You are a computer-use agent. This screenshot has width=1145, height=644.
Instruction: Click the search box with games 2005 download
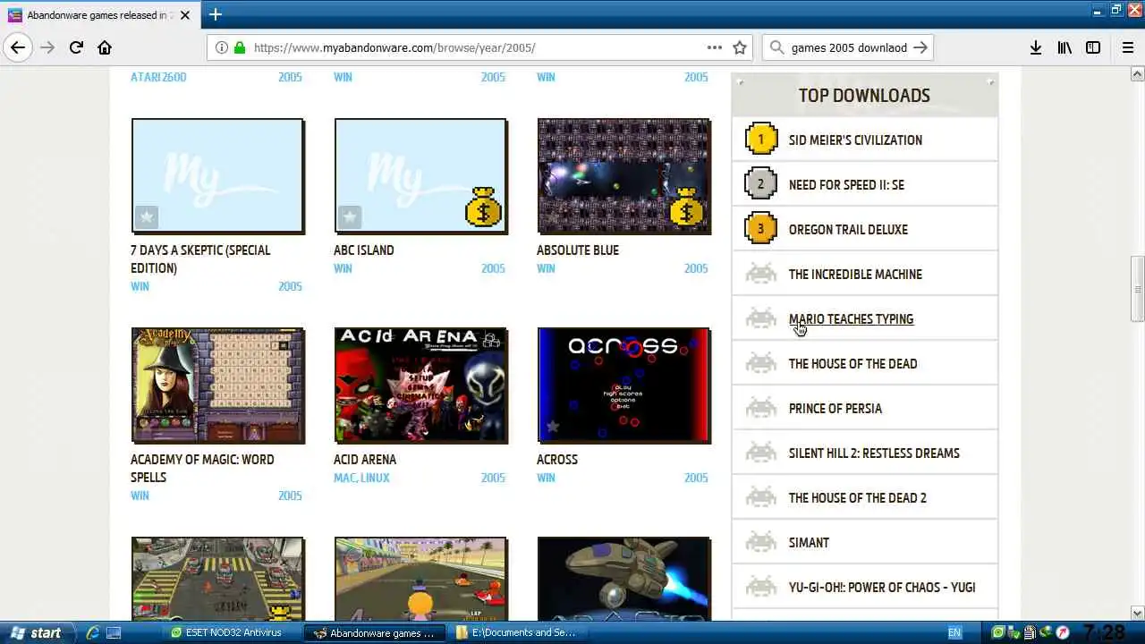849,47
